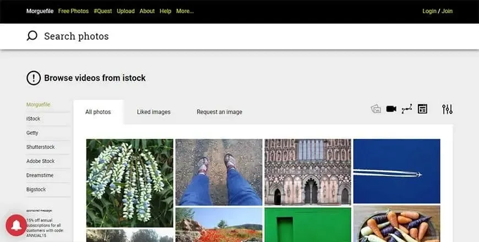The width and height of the screenshot is (479, 242).
Task: Click the magnifying glass search icon
Action: coord(32,36)
